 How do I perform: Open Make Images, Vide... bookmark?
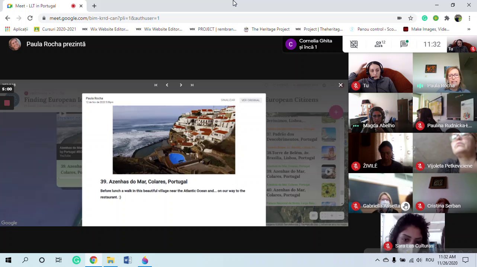click(426, 29)
